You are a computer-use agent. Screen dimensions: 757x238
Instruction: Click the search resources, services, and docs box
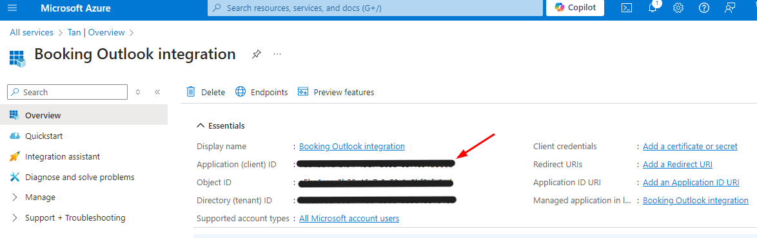[375, 8]
